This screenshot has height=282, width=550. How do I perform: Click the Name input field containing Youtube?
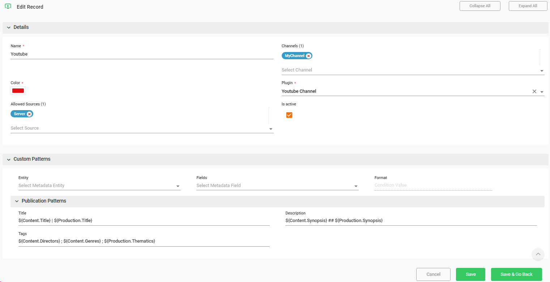142,54
